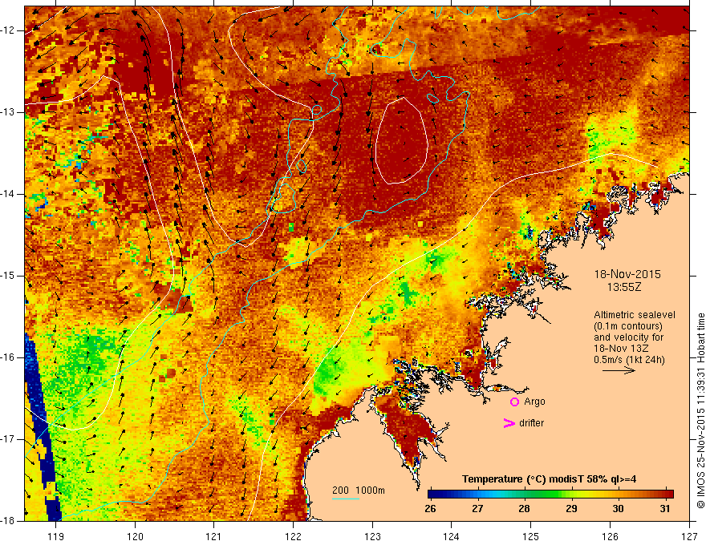
Task: Click the '0.5m/s (1kt 24h)' scale text
Action: pos(629,360)
